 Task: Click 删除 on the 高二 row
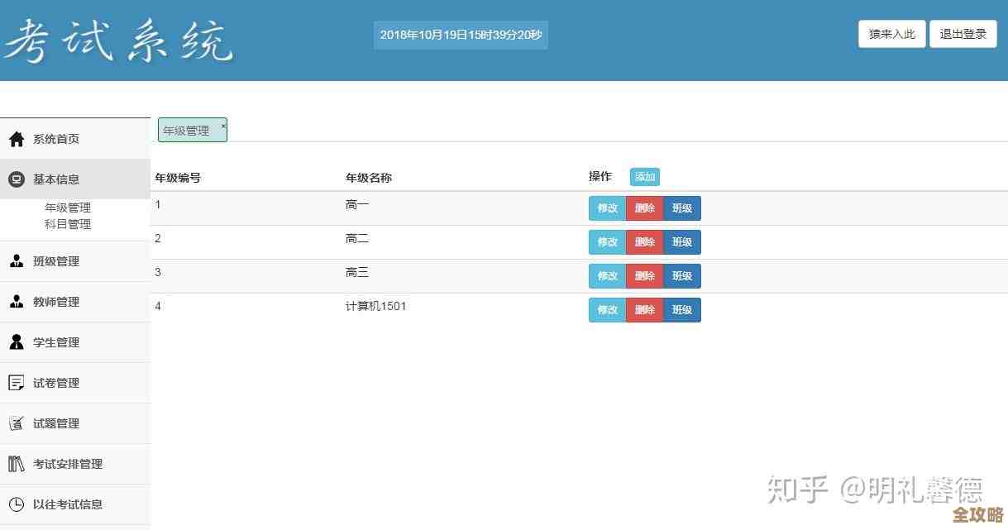pos(644,241)
